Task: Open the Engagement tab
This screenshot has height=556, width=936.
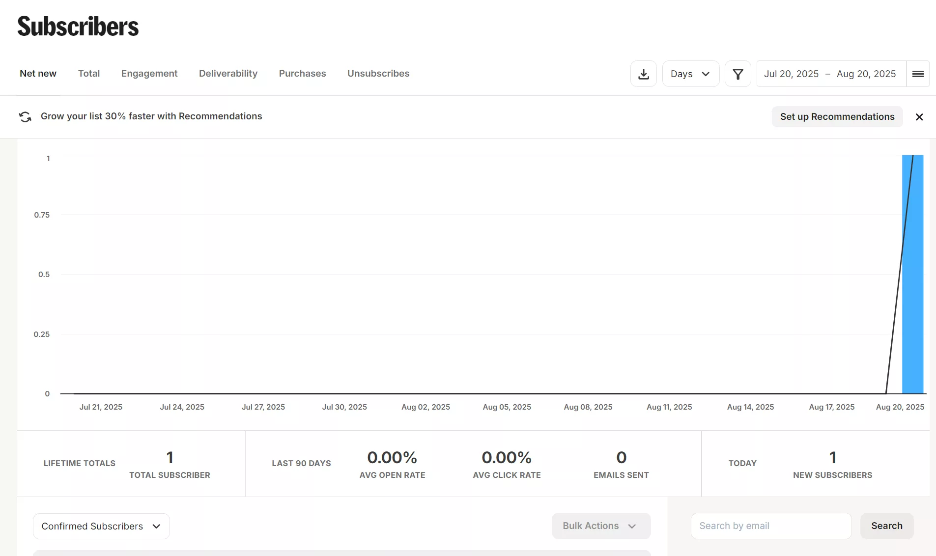Action: tap(149, 73)
